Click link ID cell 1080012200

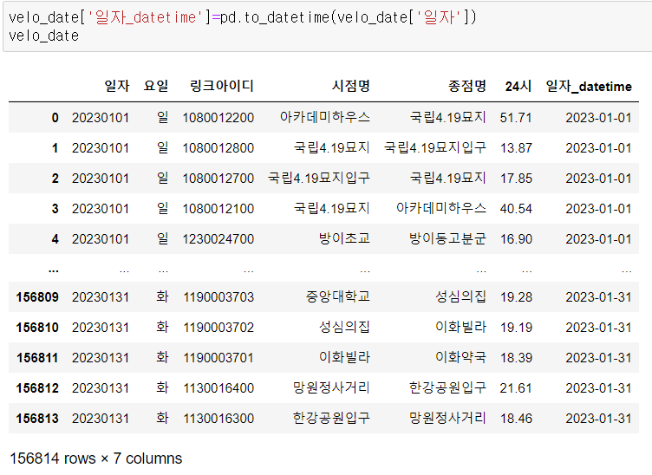point(218,118)
